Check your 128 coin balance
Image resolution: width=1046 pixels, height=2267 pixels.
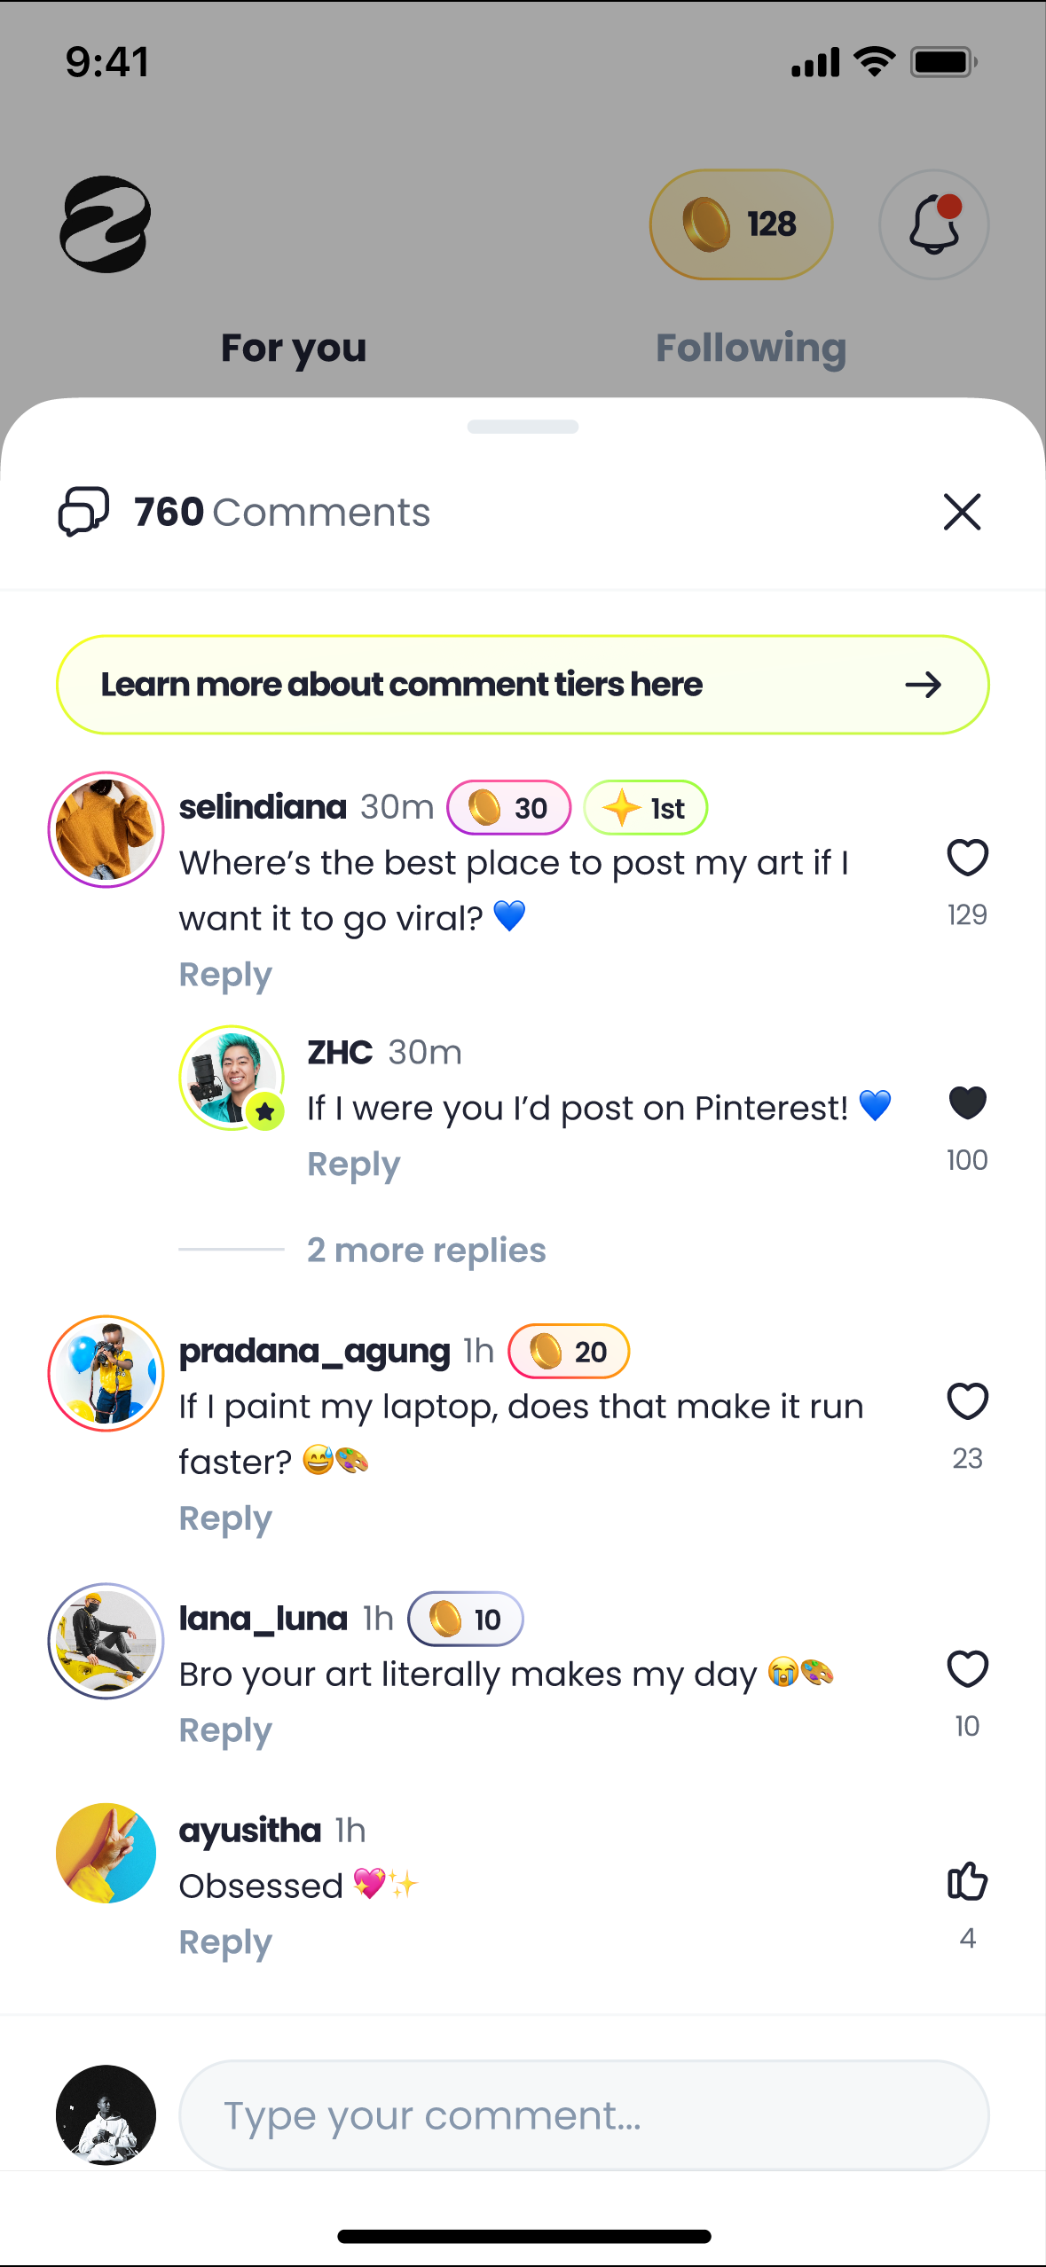[740, 224]
